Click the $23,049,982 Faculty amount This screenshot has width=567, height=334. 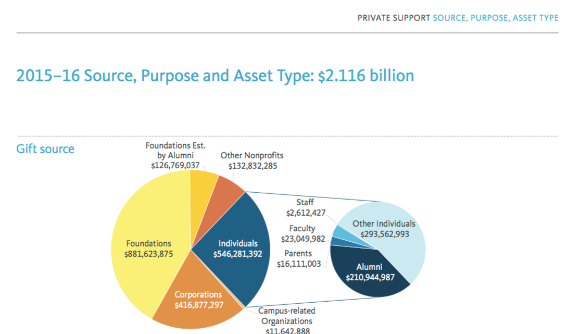click(x=303, y=239)
